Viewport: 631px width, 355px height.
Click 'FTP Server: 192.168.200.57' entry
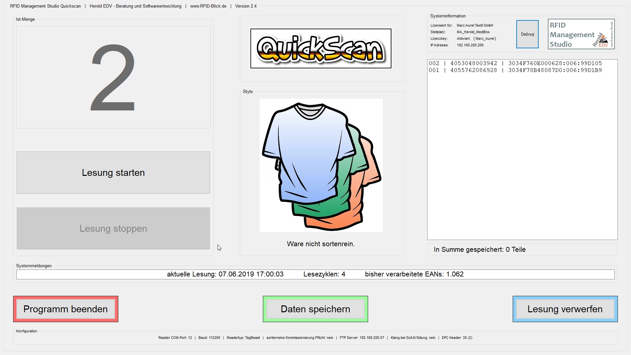coord(362,338)
